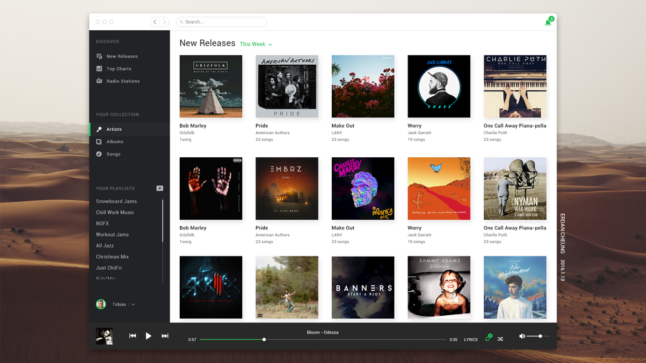
Task: Click the volume slider handle
Action: 540,336
